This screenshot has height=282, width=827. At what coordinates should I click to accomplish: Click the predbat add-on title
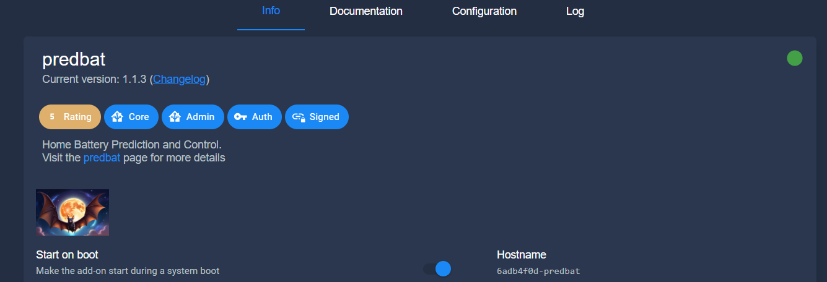tap(74, 59)
